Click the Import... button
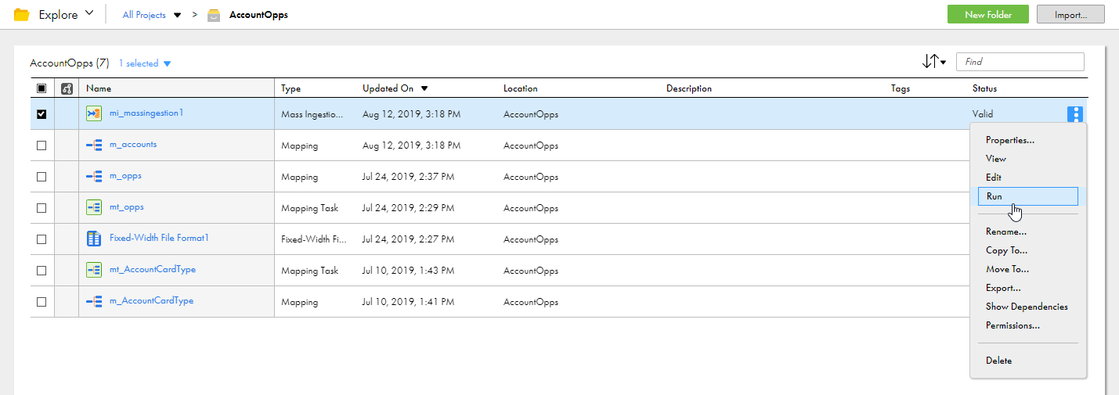 tap(1070, 14)
